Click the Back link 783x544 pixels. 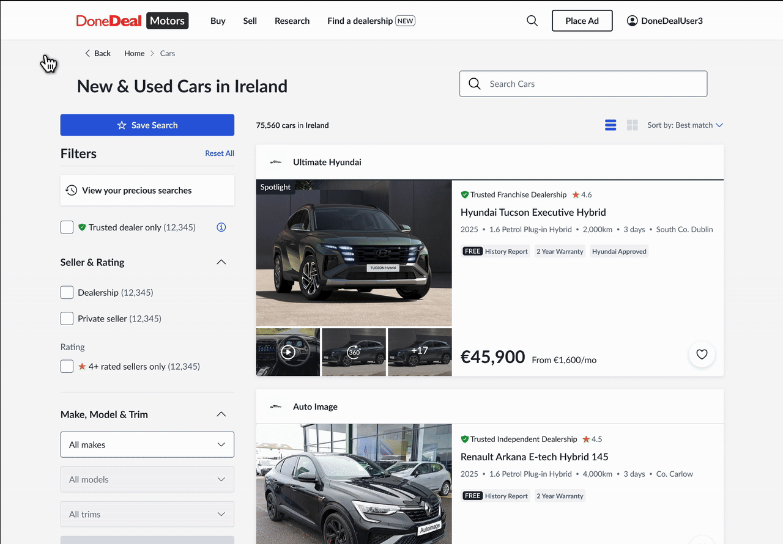tap(98, 53)
